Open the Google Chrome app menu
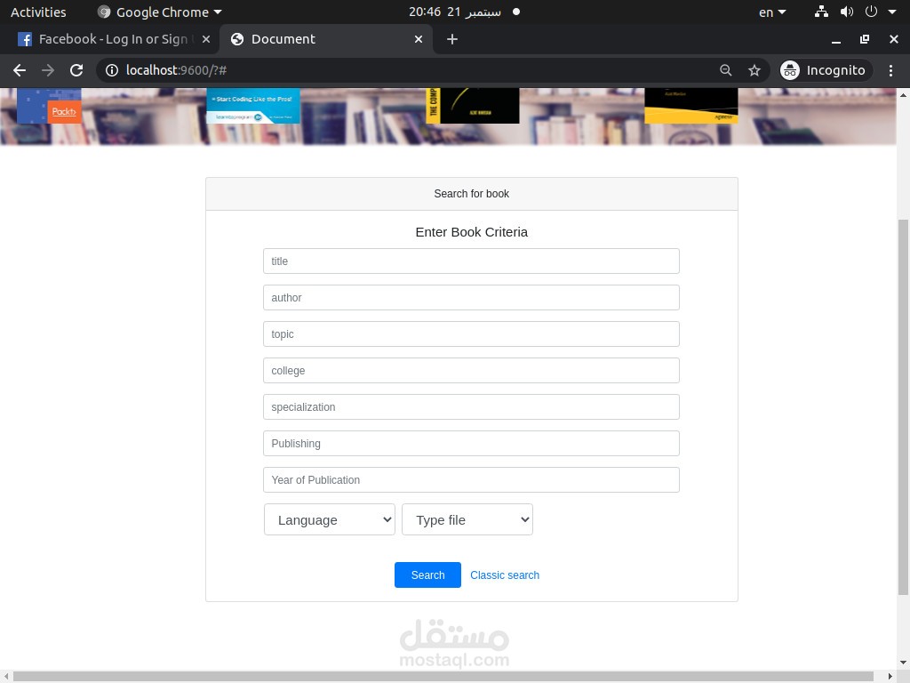Viewport: 910px width, 683px height. tap(160, 12)
